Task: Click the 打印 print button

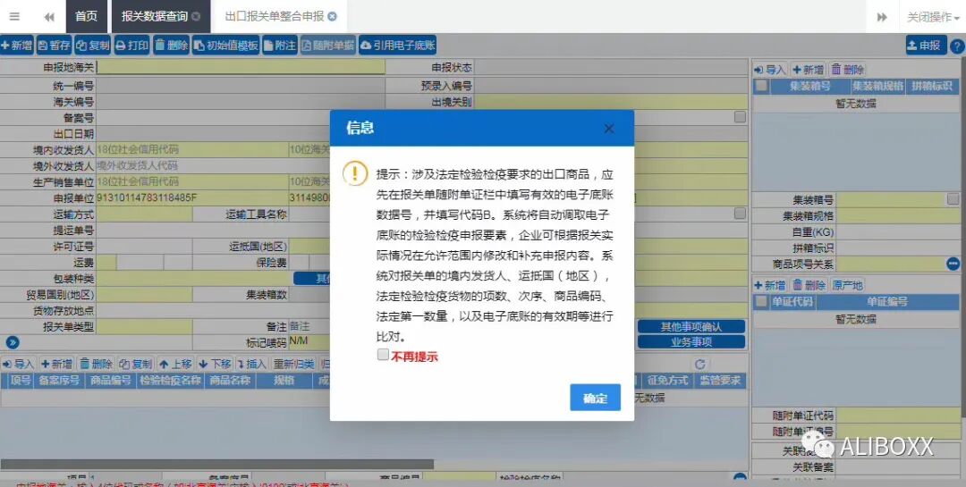Action: pyautogui.click(x=131, y=45)
